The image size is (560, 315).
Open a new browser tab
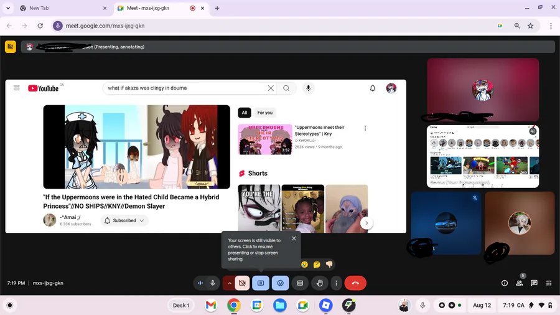[217, 8]
